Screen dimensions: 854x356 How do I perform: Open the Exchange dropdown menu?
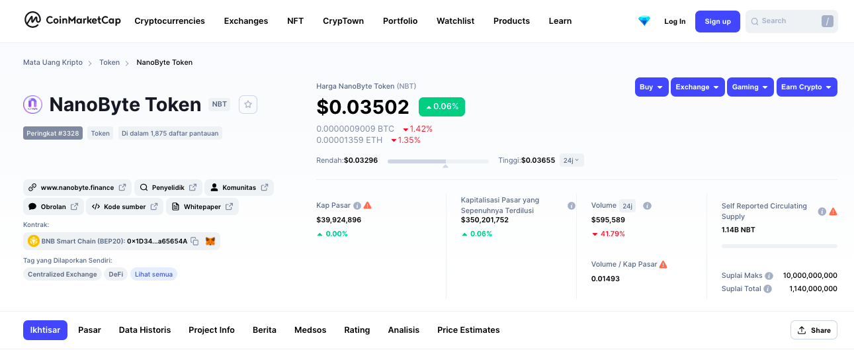tap(698, 87)
